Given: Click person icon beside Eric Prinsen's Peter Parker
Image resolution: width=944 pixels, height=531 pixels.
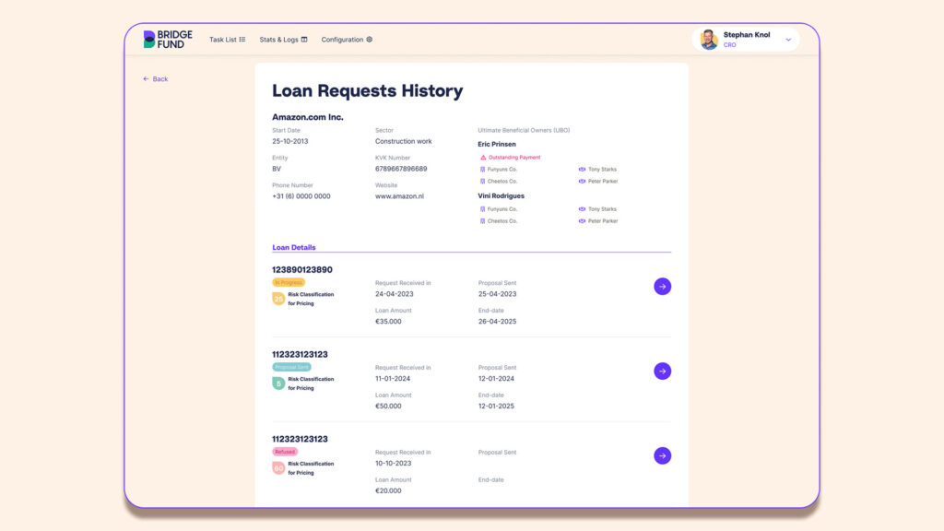Looking at the screenshot, I should (582, 182).
